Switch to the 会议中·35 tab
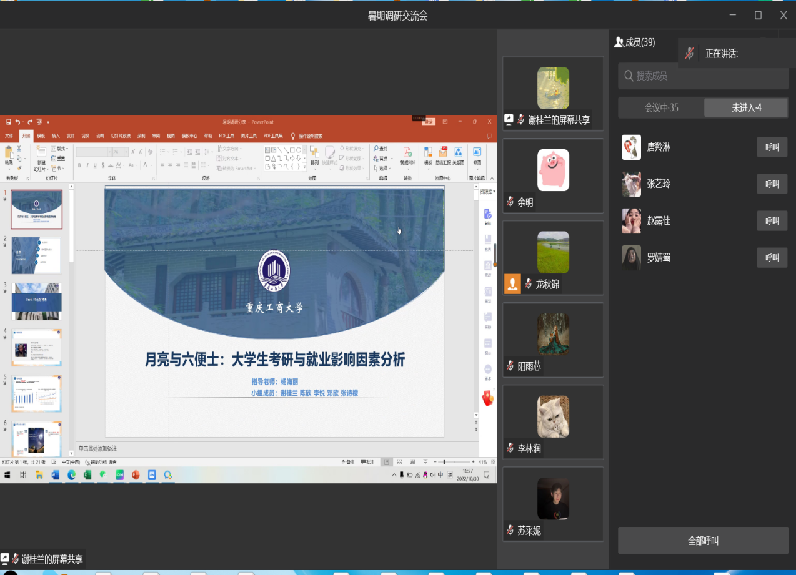This screenshot has width=796, height=575. tap(661, 108)
